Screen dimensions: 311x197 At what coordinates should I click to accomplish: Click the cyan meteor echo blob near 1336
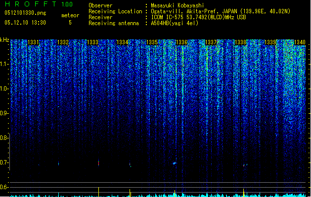tap(175, 163)
